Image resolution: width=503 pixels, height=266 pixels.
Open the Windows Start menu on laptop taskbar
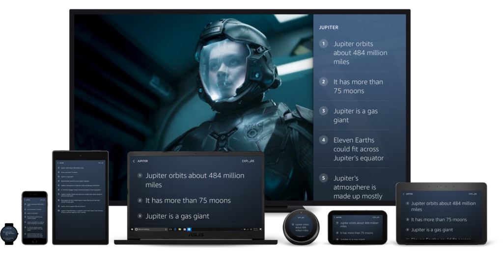tap(133, 229)
